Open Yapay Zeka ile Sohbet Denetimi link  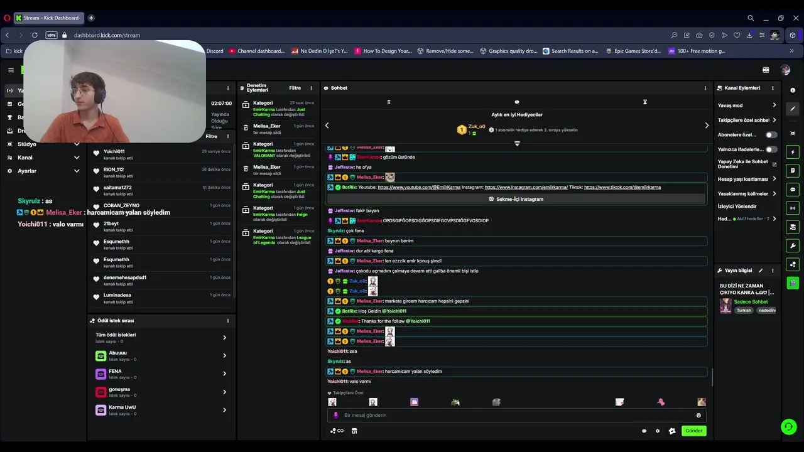[747, 164]
